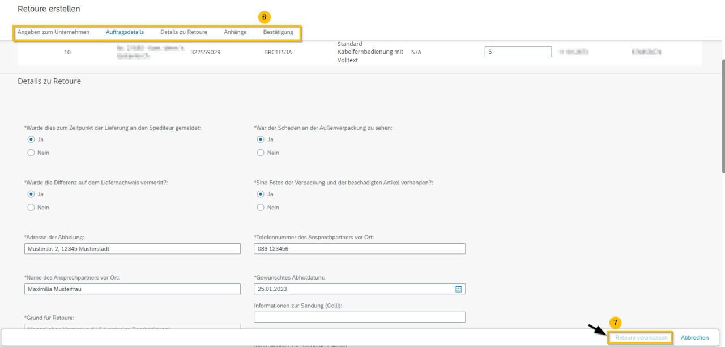Focus the Informationen zur Sendung (Colli) field
725x347 pixels.
pos(360,317)
